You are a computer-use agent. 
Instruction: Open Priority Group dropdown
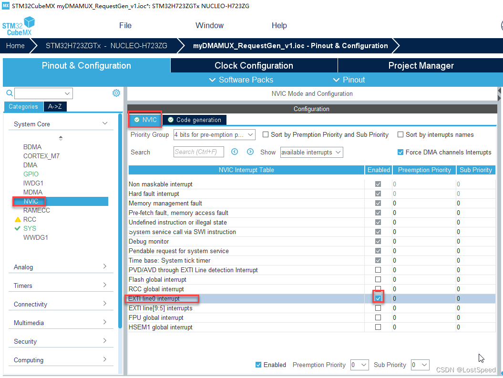tap(214, 134)
